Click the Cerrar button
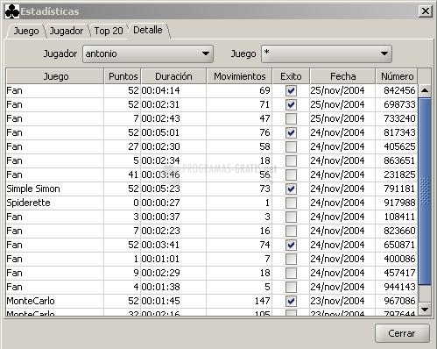 pos(402,333)
